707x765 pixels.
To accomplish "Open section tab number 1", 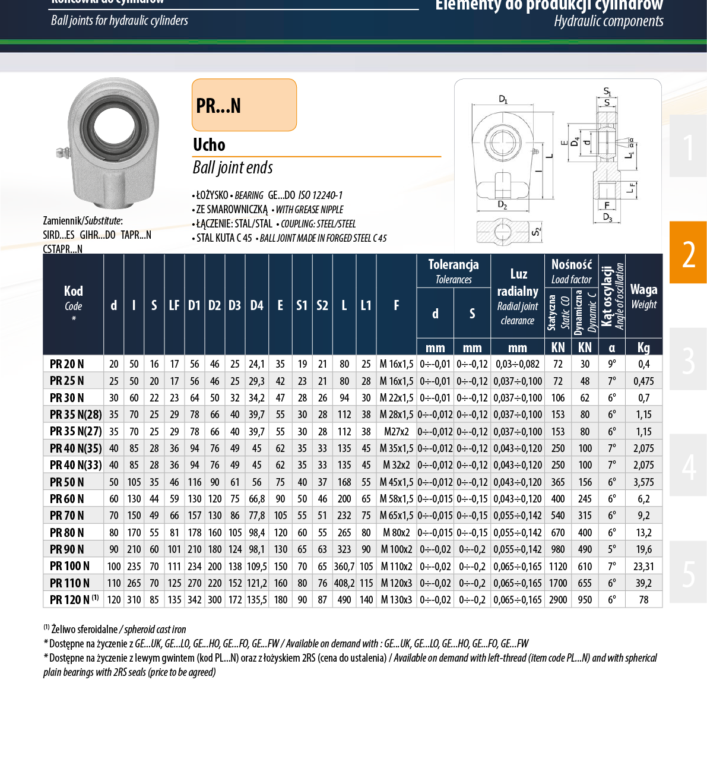I will pyautogui.click(x=688, y=147).
